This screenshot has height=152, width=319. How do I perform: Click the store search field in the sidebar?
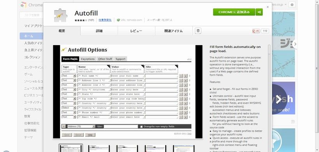coord(32,15)
